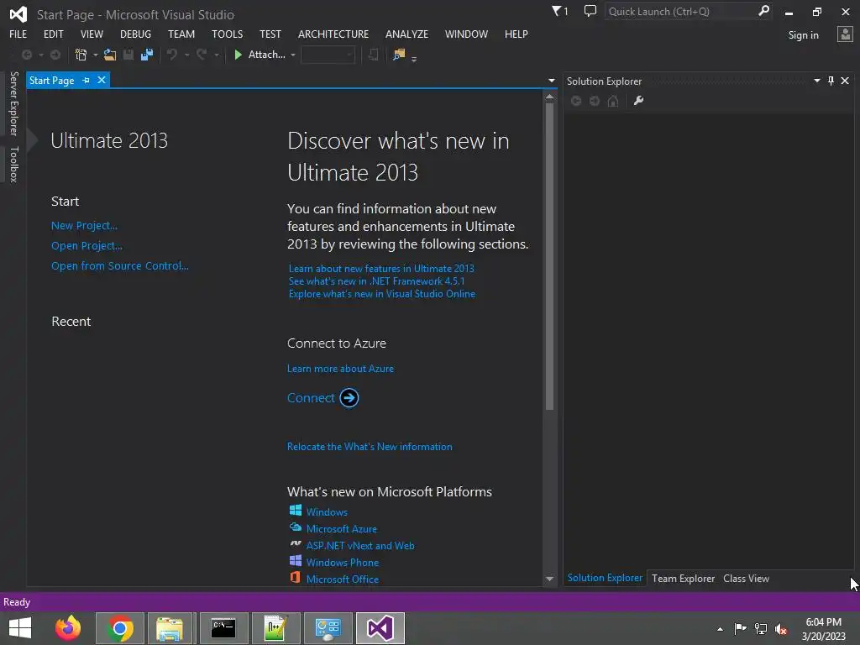Viewport: 860px width, 645px height.
Task: Click the muted volume tray icon
Action: [x=781, y=628]
